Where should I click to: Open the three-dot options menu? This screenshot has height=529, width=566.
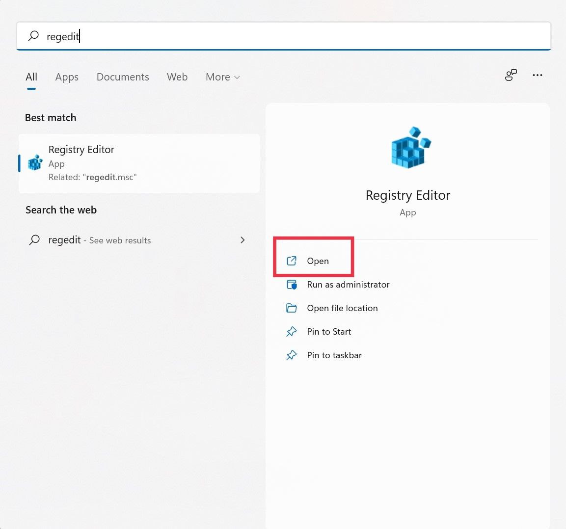tap(538, 75)
